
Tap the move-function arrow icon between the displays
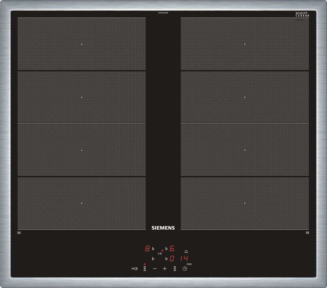(160, 253)
